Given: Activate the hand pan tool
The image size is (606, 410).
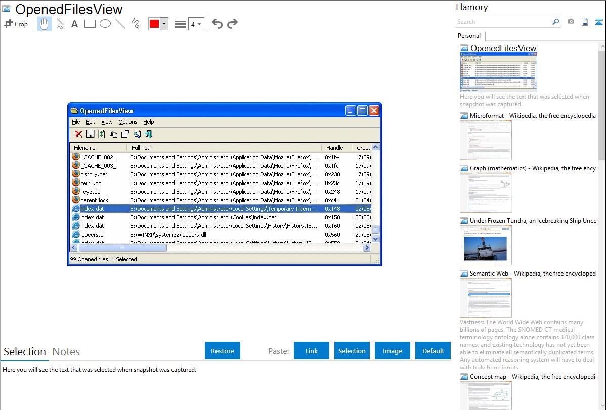Looking at the screenshot, I should (x=44, y=24).
